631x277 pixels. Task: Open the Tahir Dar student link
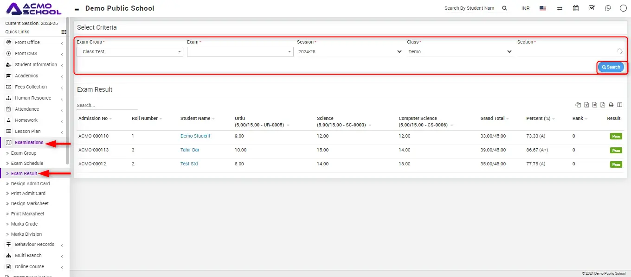coord(190,150)
